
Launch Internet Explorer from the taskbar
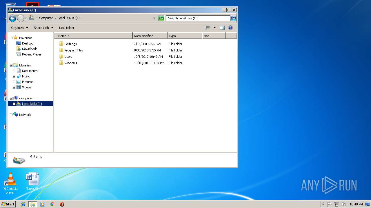tap(23, 204)
